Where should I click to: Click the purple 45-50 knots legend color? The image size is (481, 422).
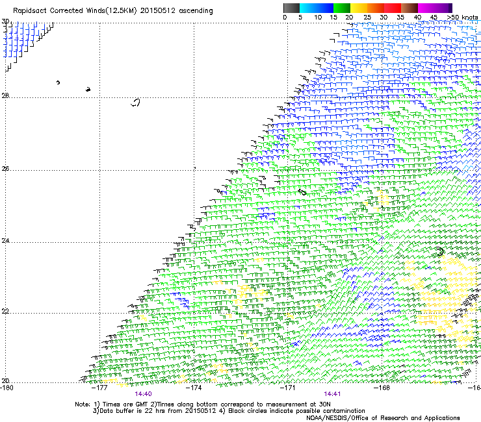443,8
